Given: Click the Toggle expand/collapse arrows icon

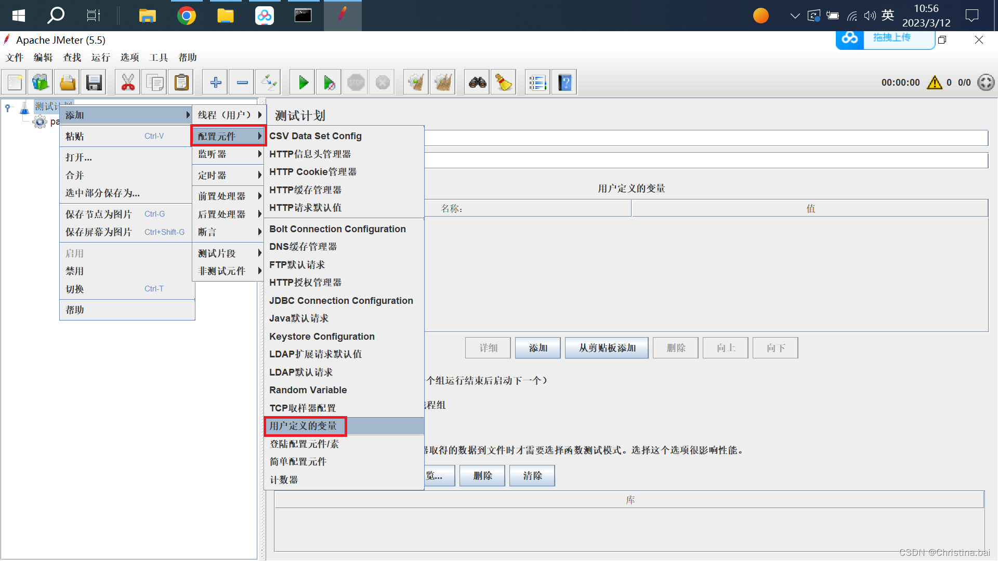Looking at the screenshot, I should (x=269, y=83).
